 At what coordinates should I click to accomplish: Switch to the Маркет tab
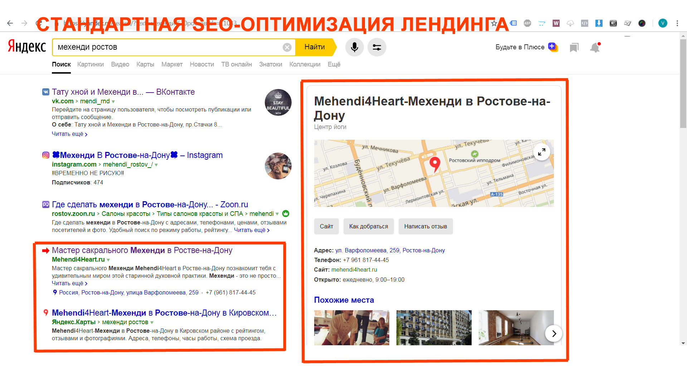172,64
